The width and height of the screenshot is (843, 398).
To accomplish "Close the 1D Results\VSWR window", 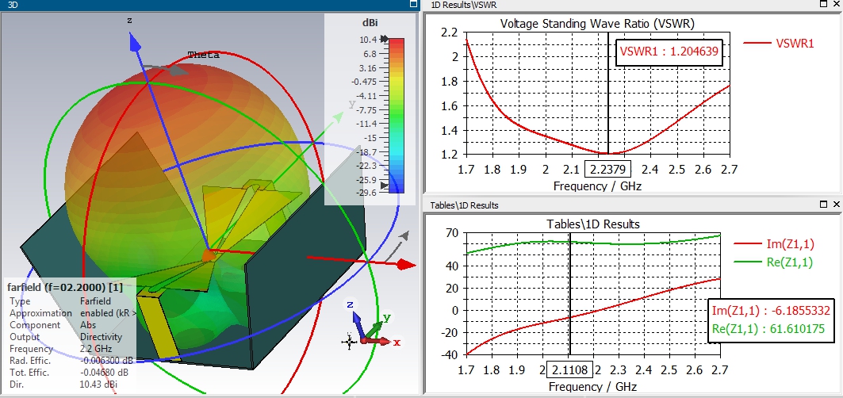I will pyautogui.click(x=837, y=4).
